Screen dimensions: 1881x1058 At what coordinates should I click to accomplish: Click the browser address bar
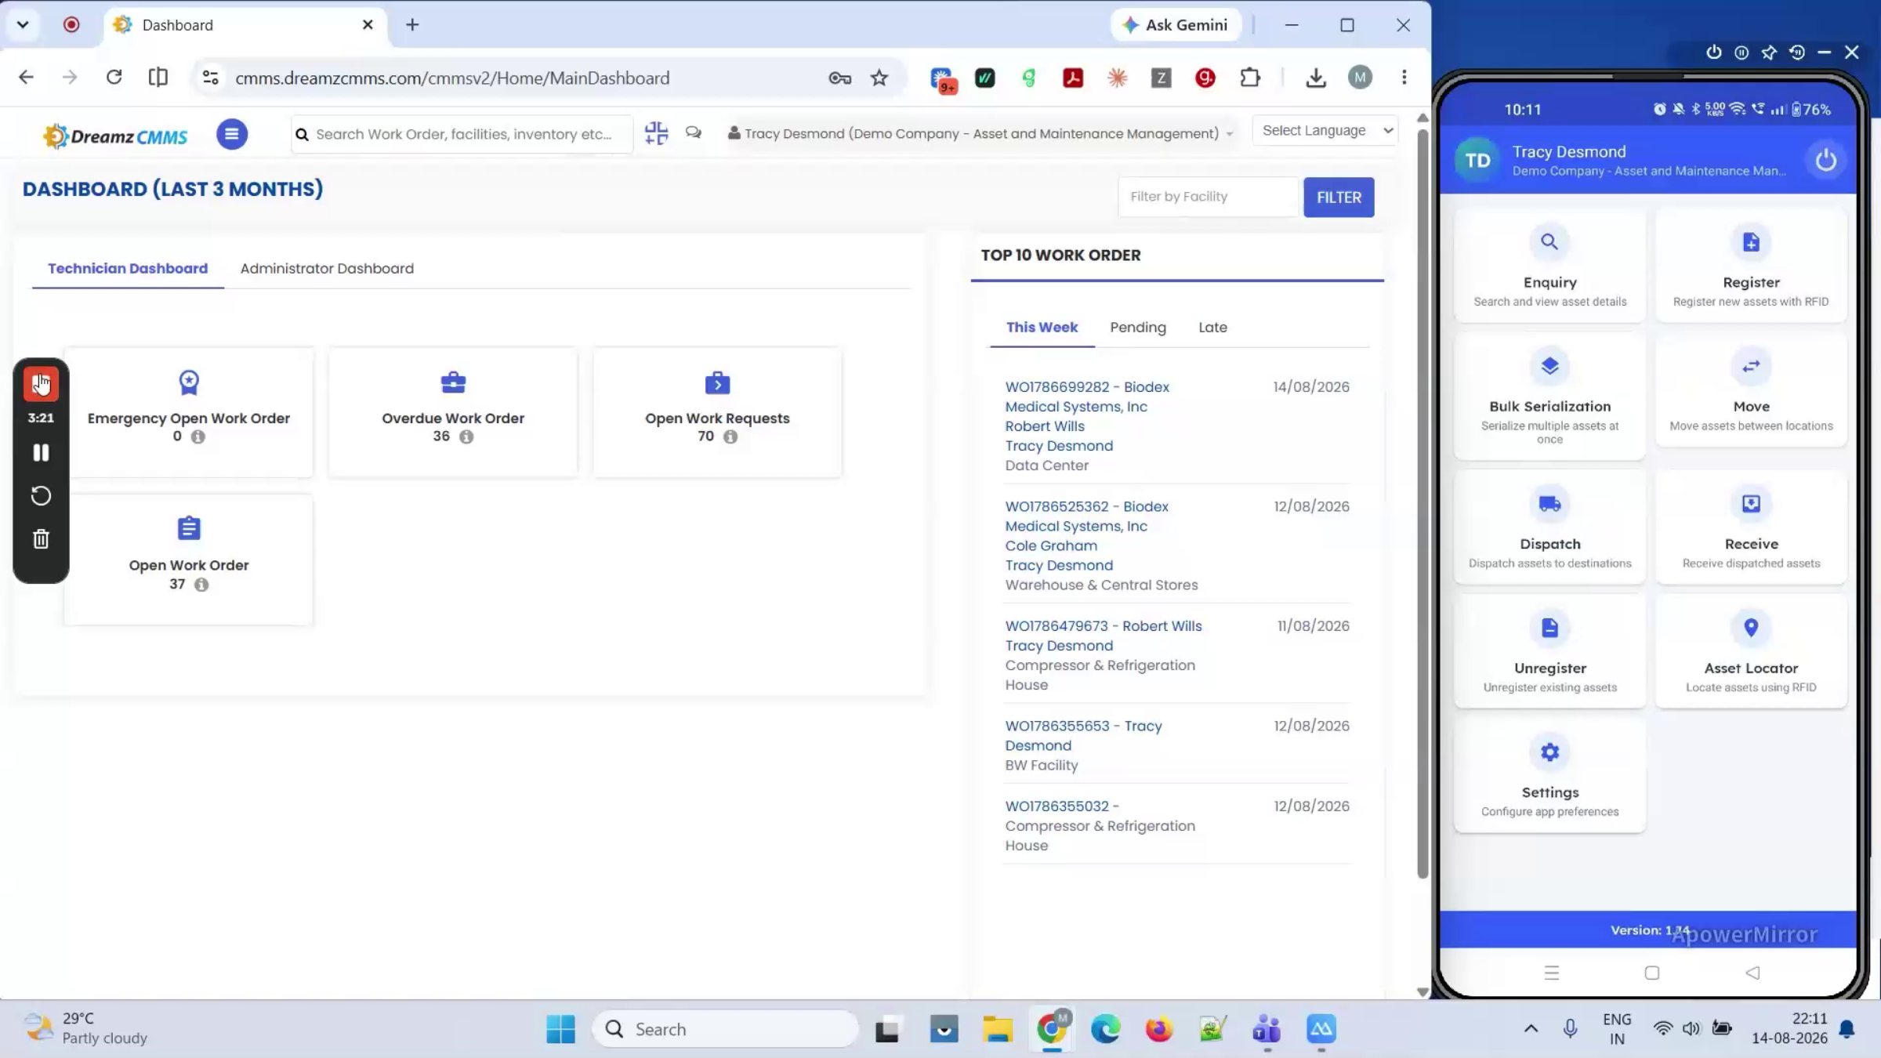coord(517,78)
